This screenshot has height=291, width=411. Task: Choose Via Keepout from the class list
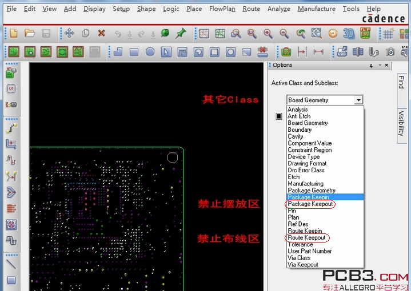click(x=325, y=265)
